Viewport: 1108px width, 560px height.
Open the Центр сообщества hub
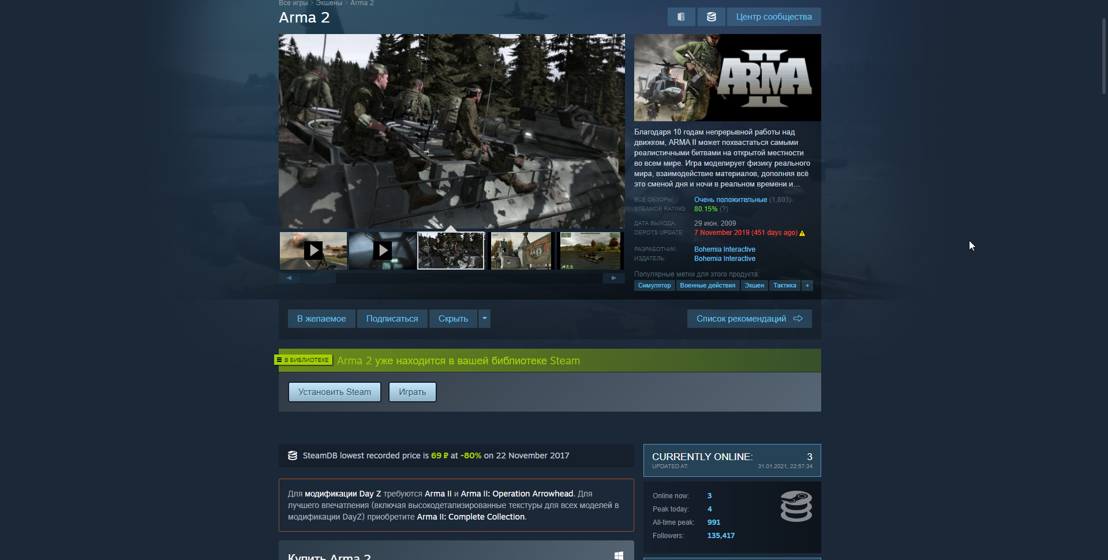(774, 17)
